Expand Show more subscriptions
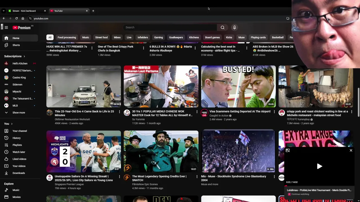Screen dimensions: 360x202 (x=20, y=113)
